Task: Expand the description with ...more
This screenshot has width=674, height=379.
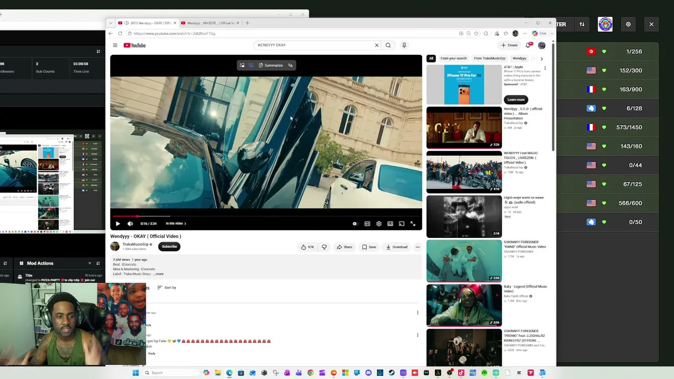Action: (x=158, y=274)
